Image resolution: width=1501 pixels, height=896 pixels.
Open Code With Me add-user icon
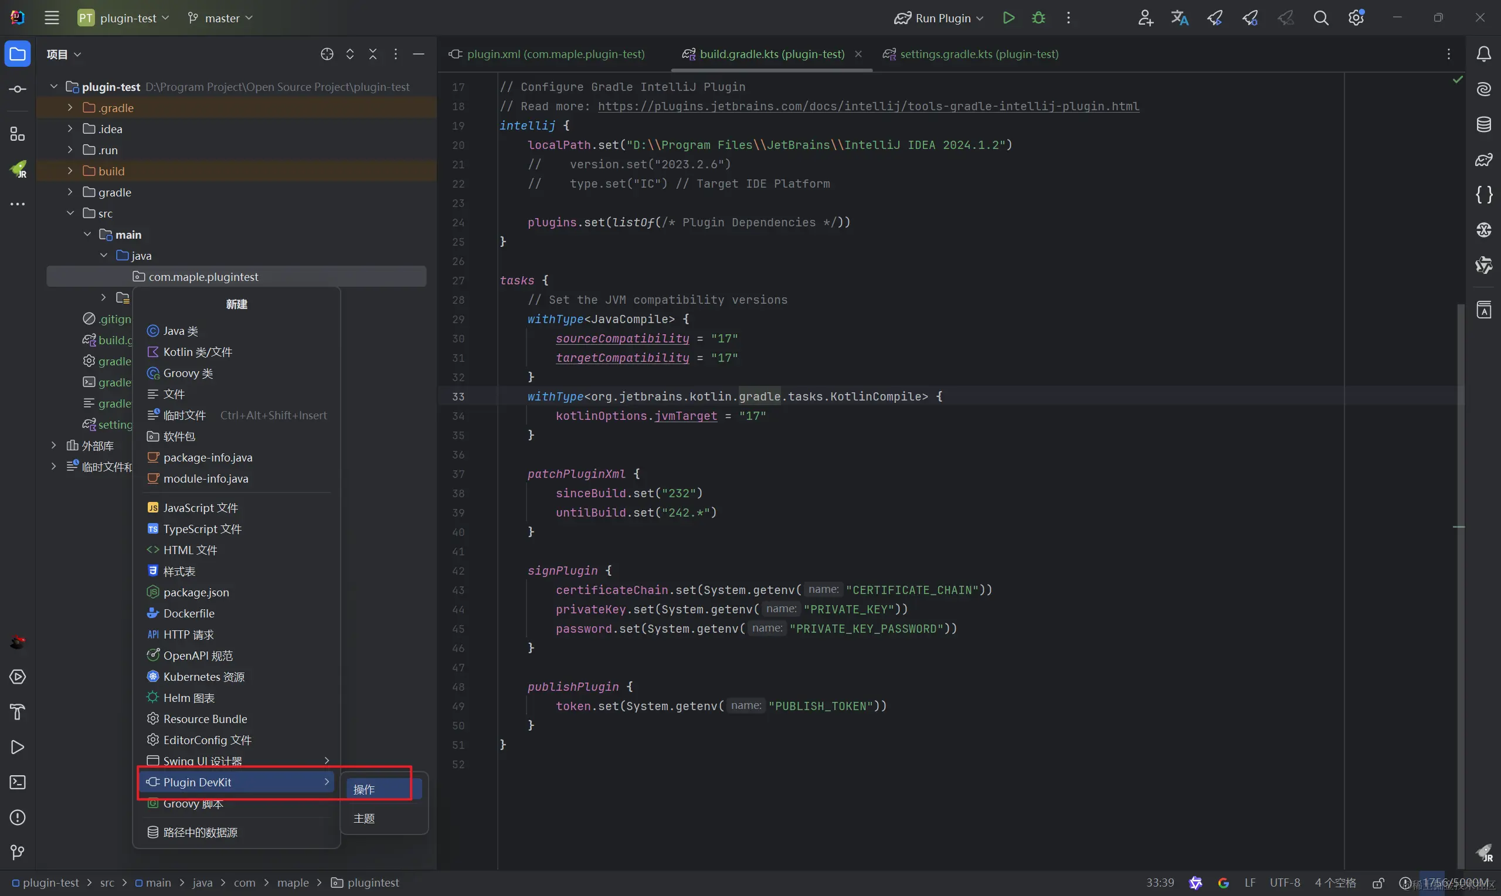(x=1145, y=18)
